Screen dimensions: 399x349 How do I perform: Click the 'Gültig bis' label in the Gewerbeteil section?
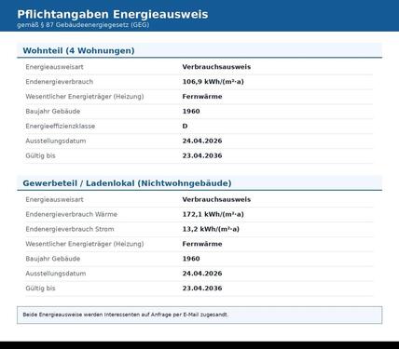click(40, 289)
